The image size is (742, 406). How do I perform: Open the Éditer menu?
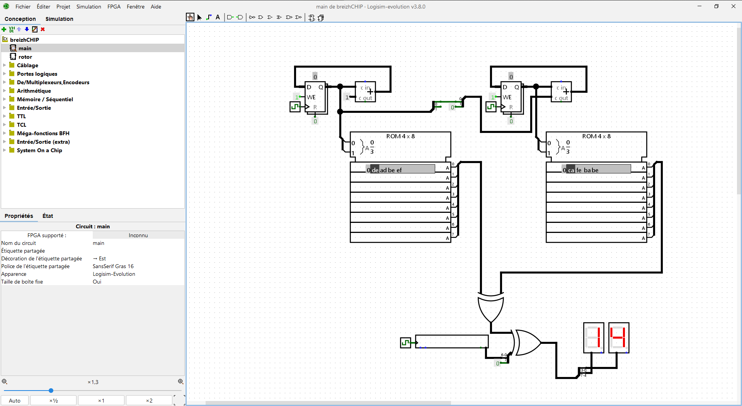(x=43, y=7)
